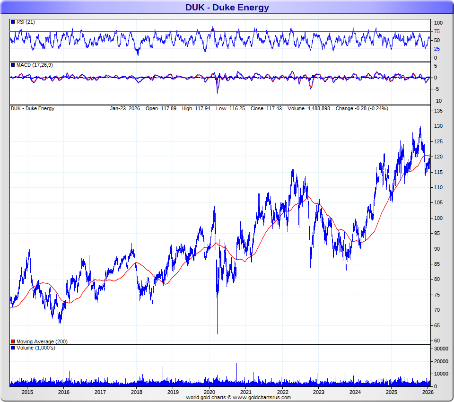
Task: Click the www.goldchartsrus.com credit text
Action: click(x=262, y=397)
